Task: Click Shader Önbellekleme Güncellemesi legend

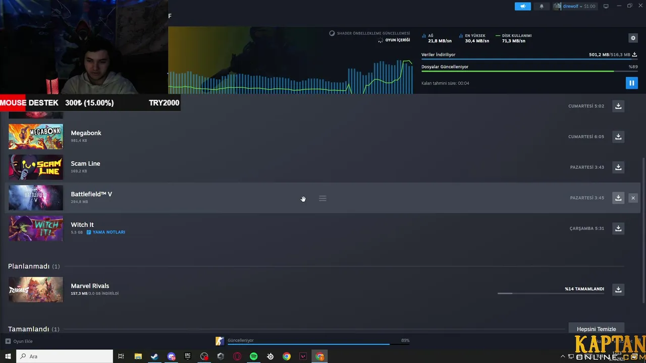Action: (x=369, y=33)
